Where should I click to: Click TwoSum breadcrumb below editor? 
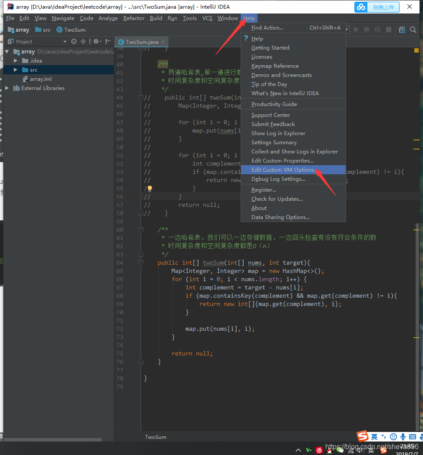pyautogui.click(x=155, y=437)
